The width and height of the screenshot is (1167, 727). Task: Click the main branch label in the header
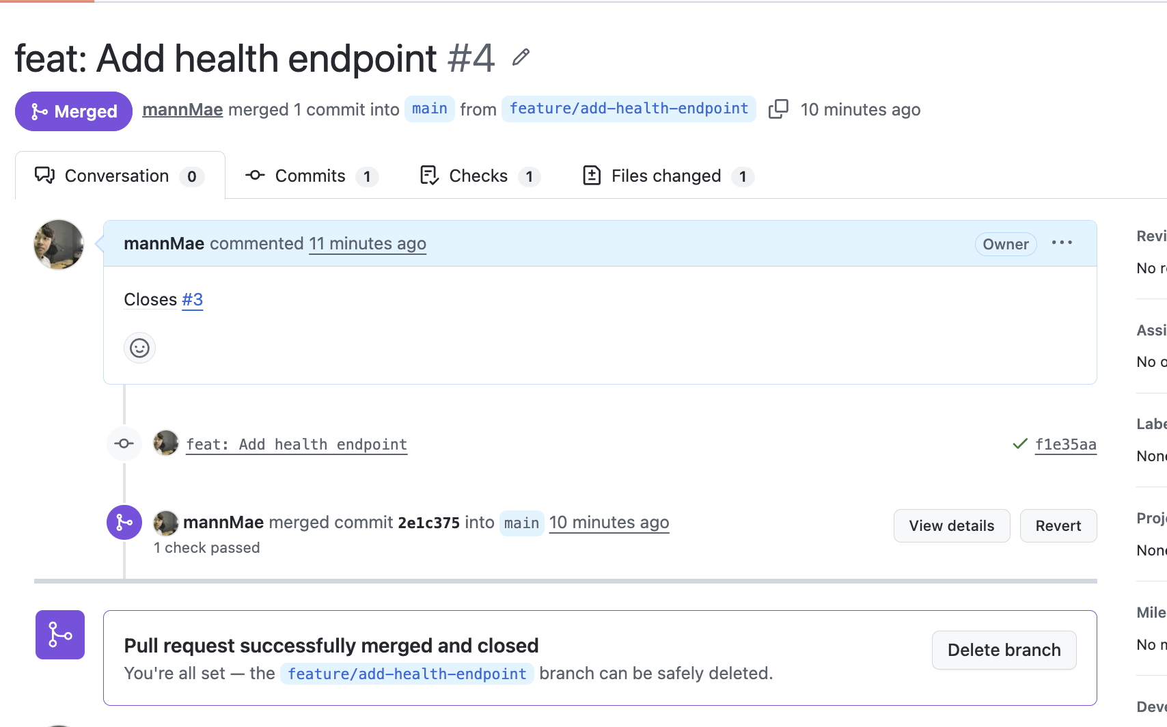click(430, 109)
